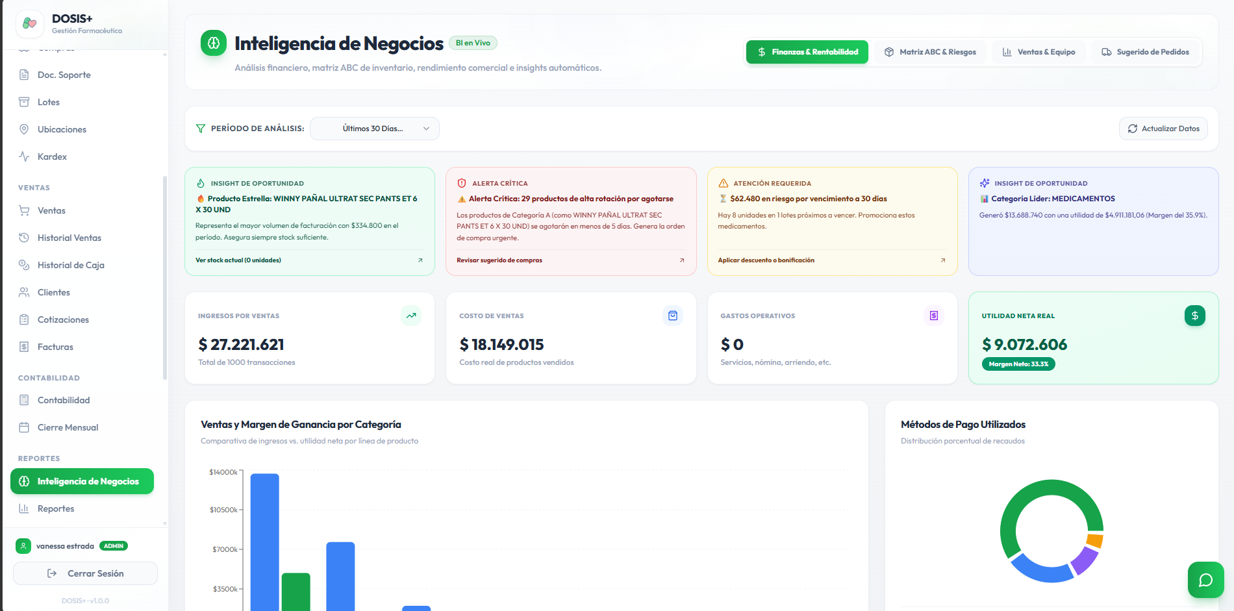This screenshot has width=1234, height=611.
Task: Click the Ventas cart icon in sidebar
Action: click(24, 210)
